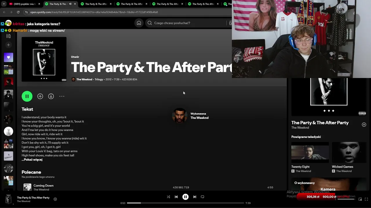Download the track with the arrow icon
The image size is (371, 208).
pyautogui.click(x=51, y=96)
